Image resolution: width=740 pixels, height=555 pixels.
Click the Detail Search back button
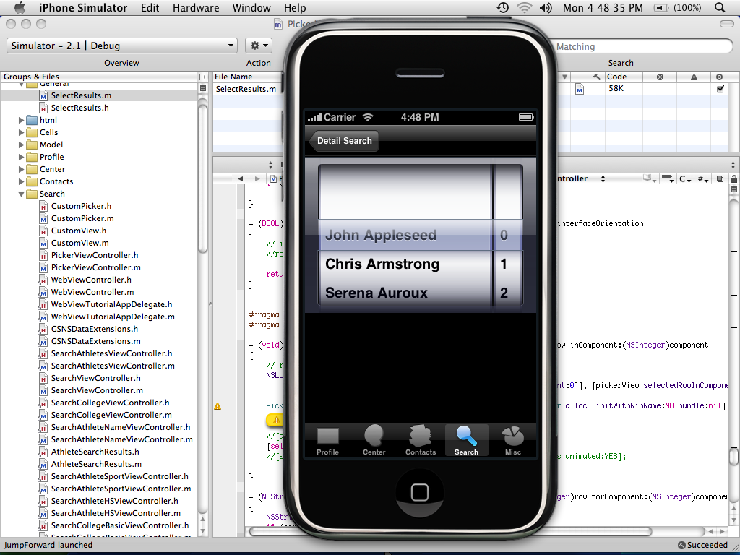pos(343,141)
